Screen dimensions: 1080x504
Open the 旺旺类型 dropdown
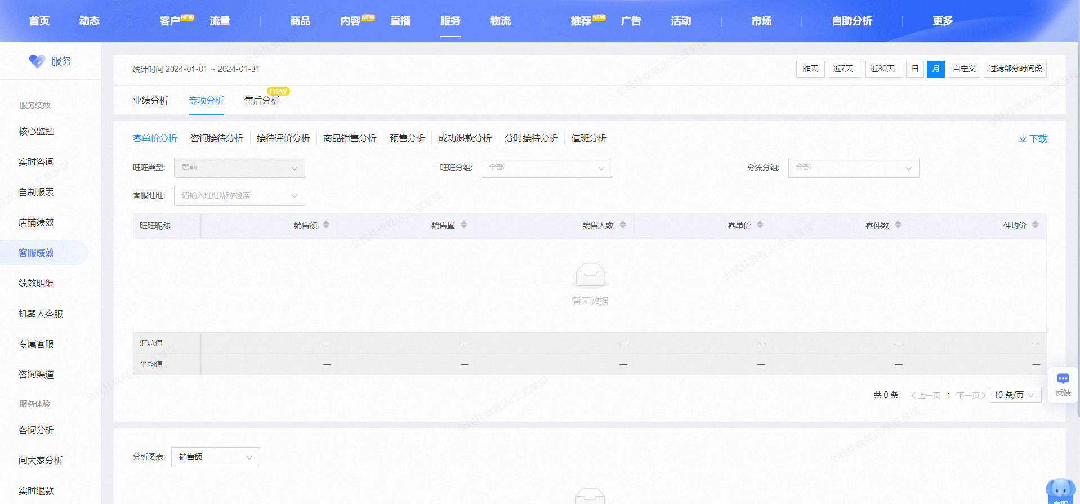coord(239,168)
